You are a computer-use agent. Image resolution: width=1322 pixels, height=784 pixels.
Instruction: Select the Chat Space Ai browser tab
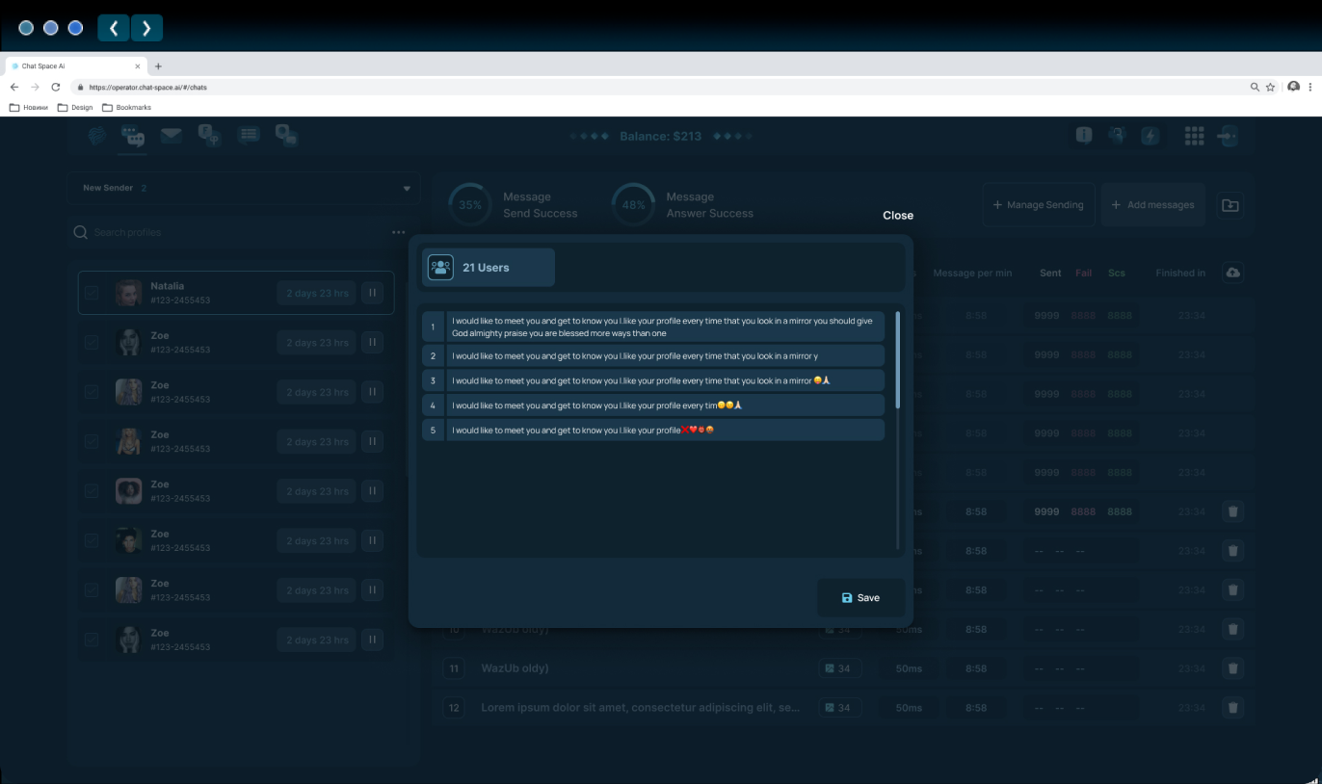[75, 66]
